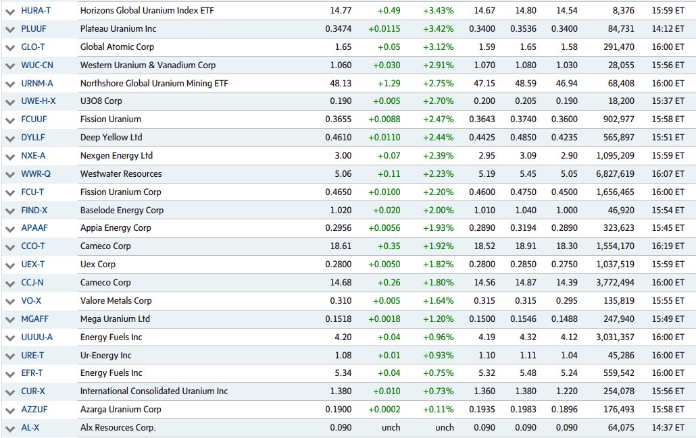
Task: Select the Plateau Uranium Inc name
Action: tap(118, 29)
